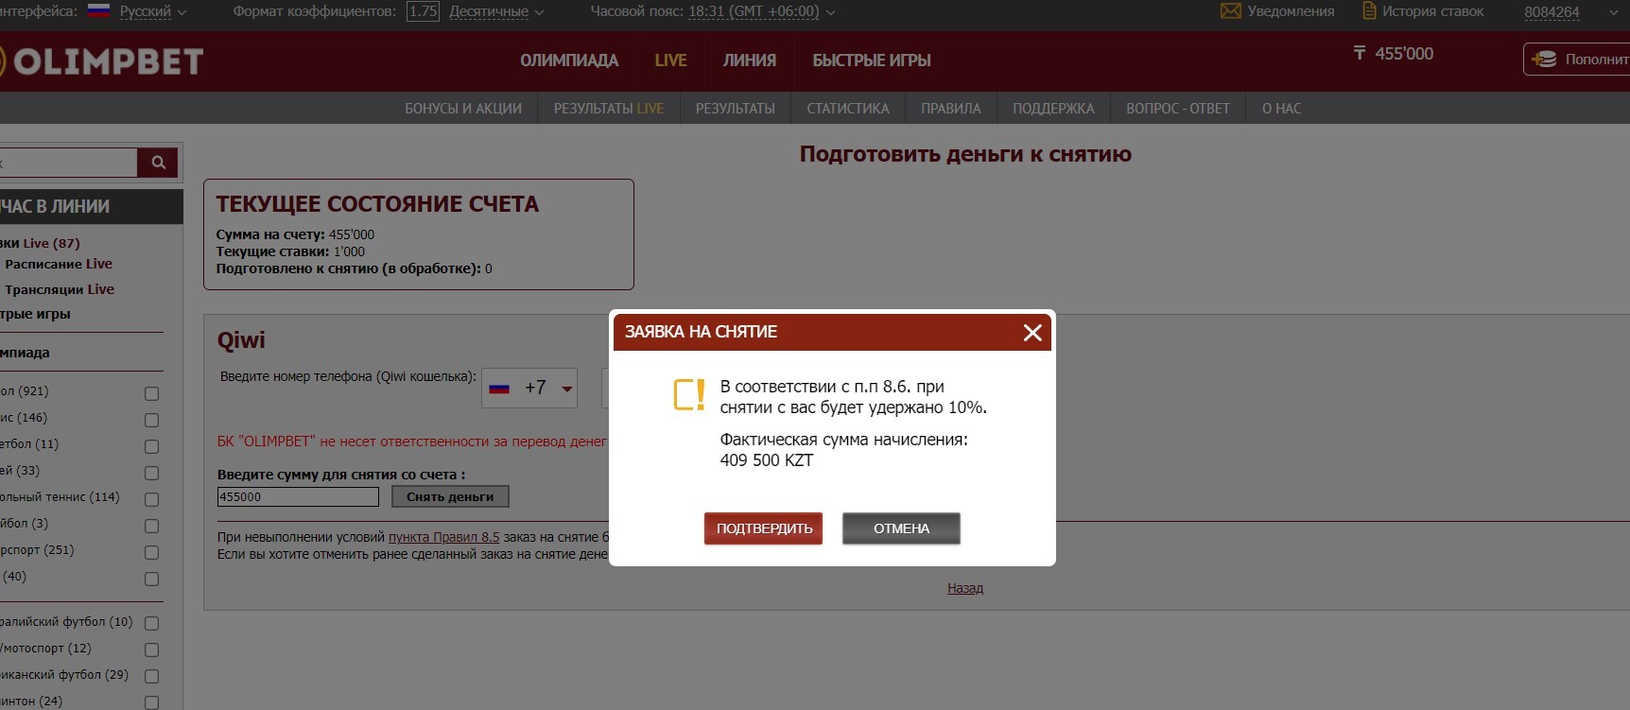Click the РЕЗУЛЬТАТЫ submenu item

[x=736, y=109]
